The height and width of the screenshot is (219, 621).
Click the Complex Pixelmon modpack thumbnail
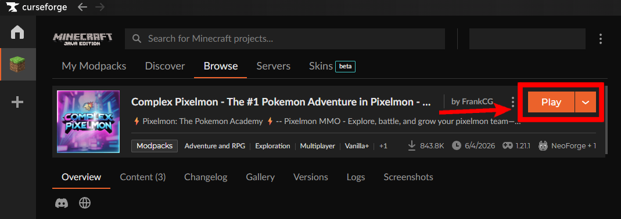tap(88, 122)
